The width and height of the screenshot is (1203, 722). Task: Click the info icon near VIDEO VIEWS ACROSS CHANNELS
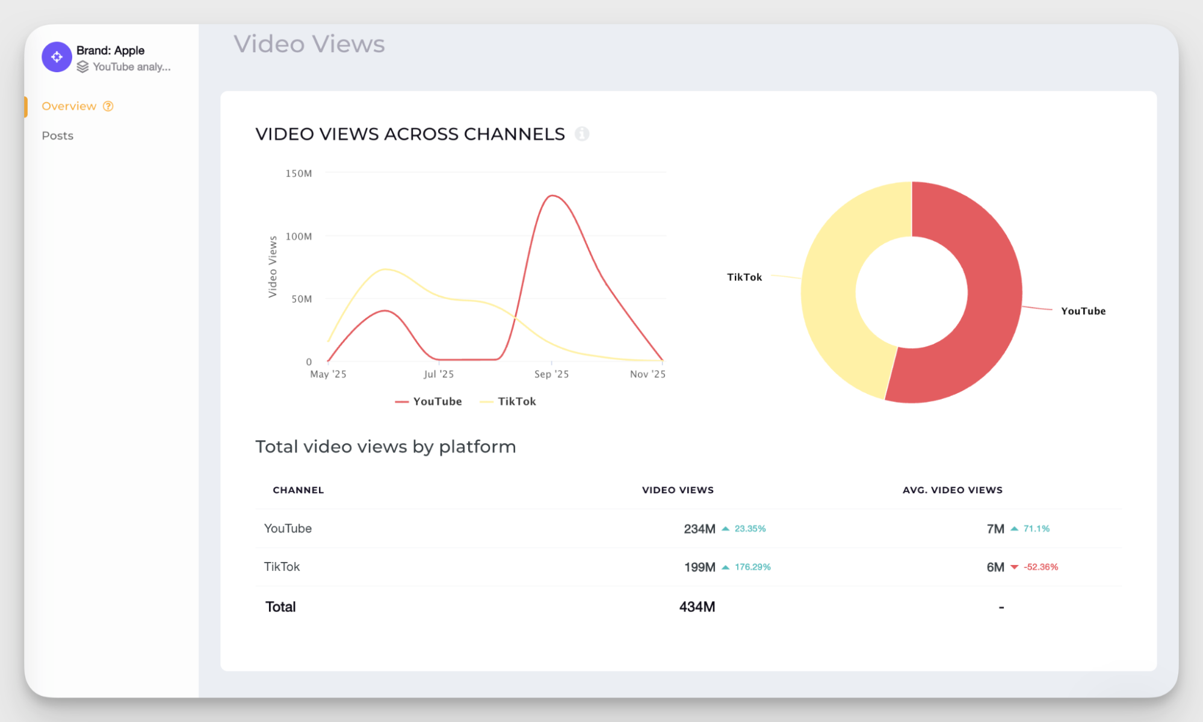tap(581, 134)
